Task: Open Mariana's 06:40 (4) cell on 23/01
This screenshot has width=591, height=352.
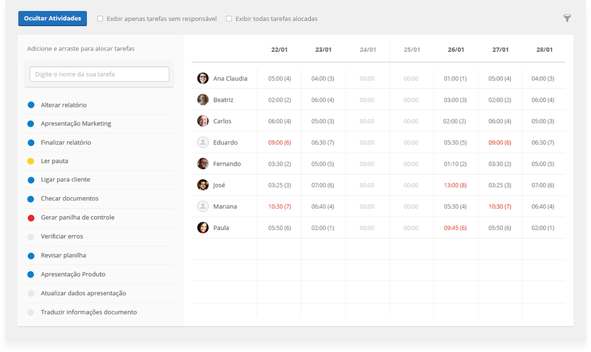Action: pyautogui.click(x=323, y=206)
